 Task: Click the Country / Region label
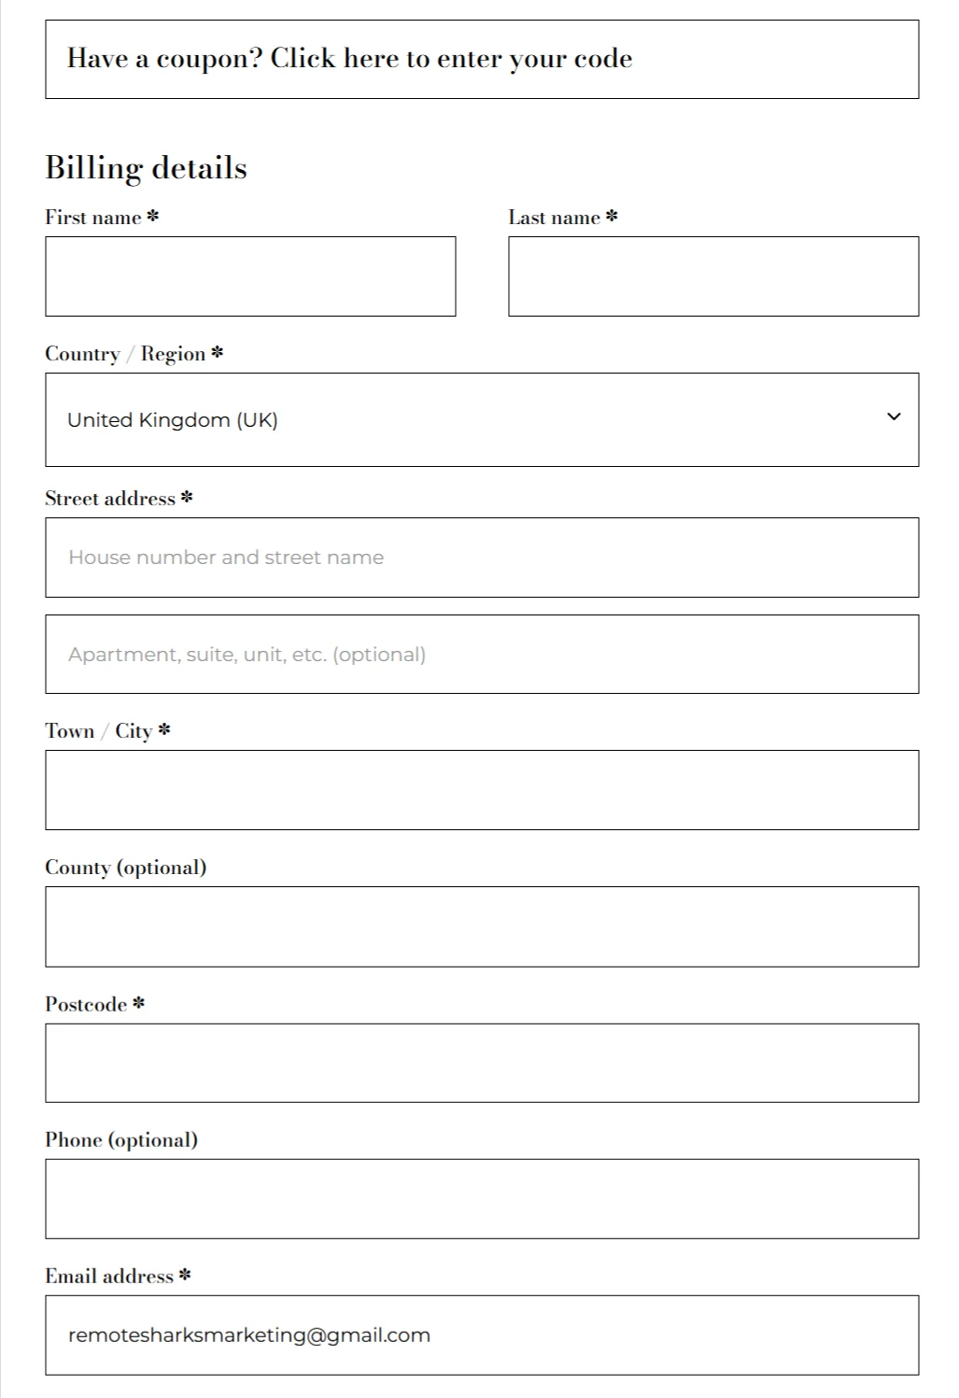tap(125, 354)
